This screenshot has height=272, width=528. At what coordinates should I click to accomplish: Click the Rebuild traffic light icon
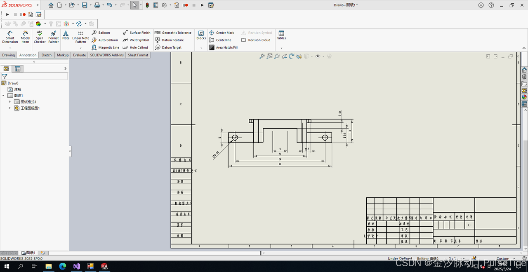147,5
